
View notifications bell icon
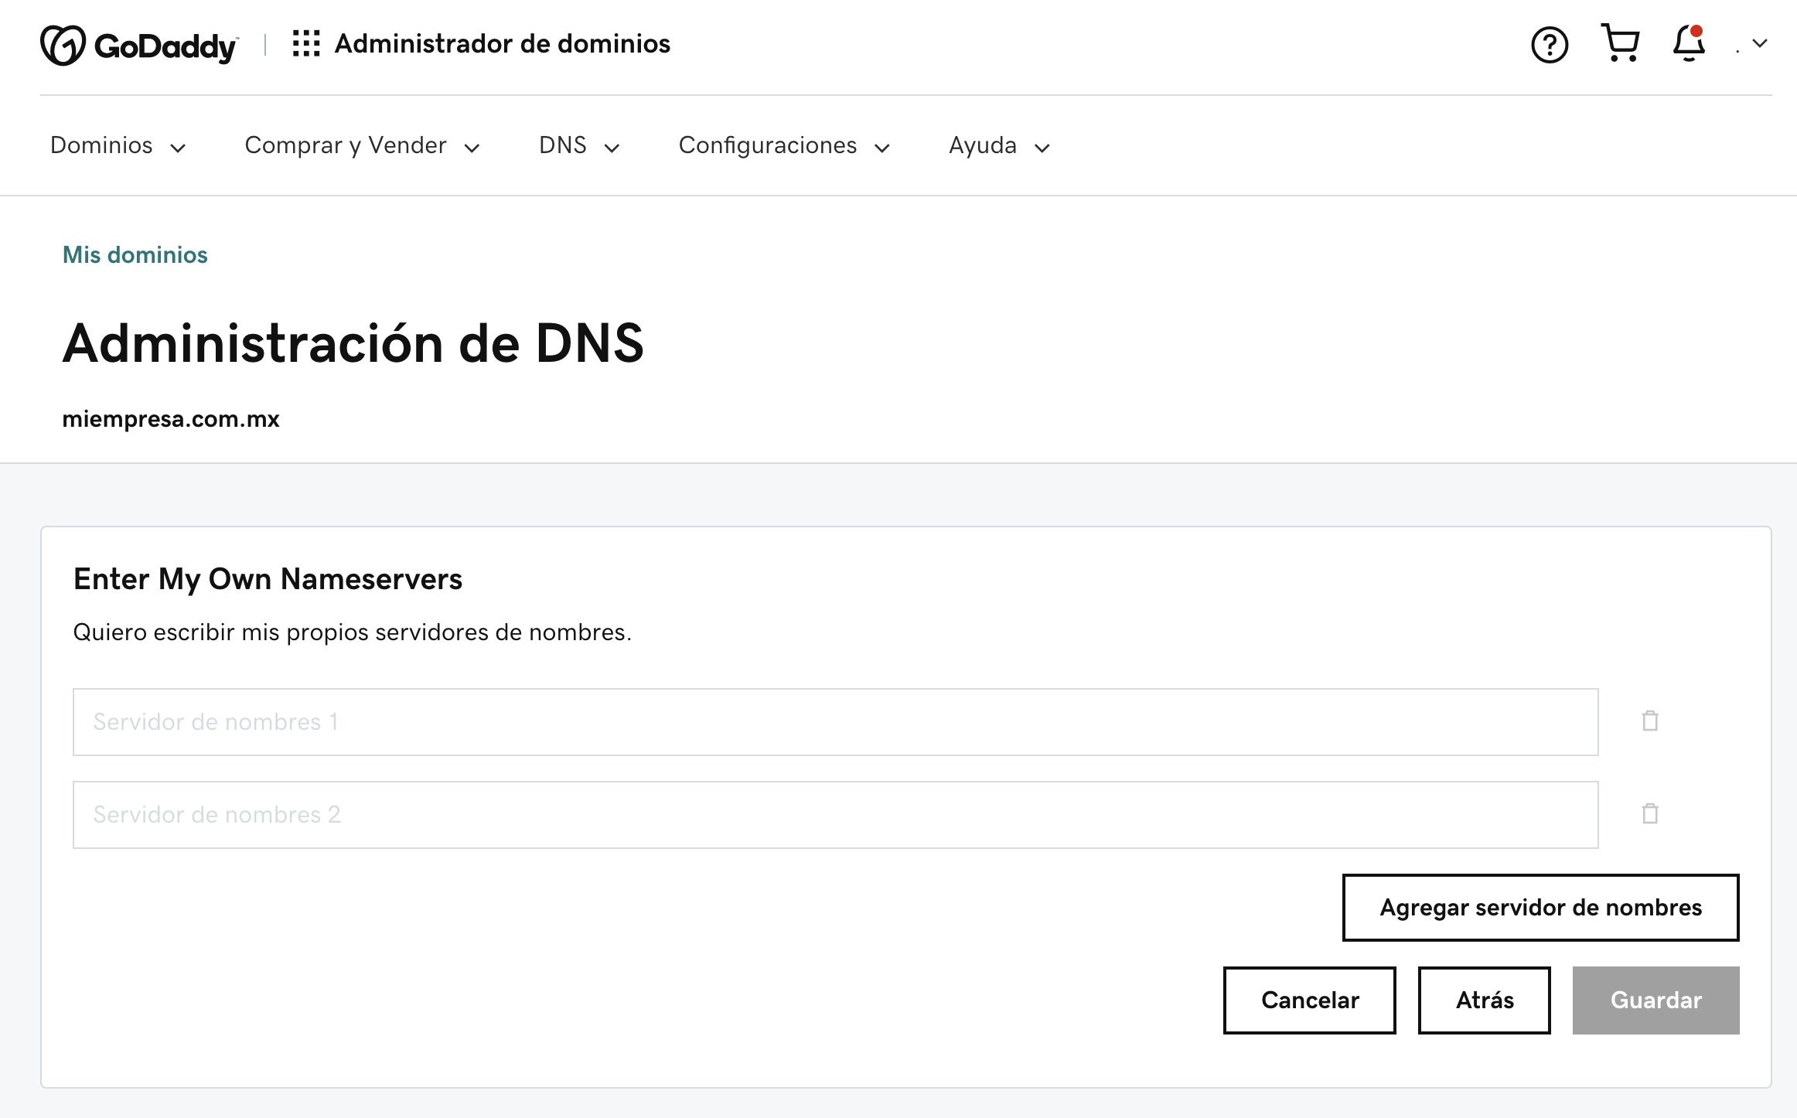click(1689, 44)
